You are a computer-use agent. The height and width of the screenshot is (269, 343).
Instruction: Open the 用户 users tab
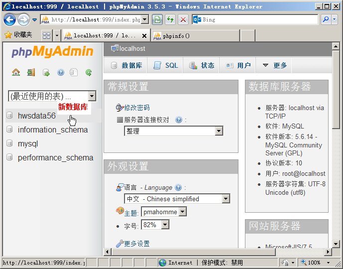point(237,65)
